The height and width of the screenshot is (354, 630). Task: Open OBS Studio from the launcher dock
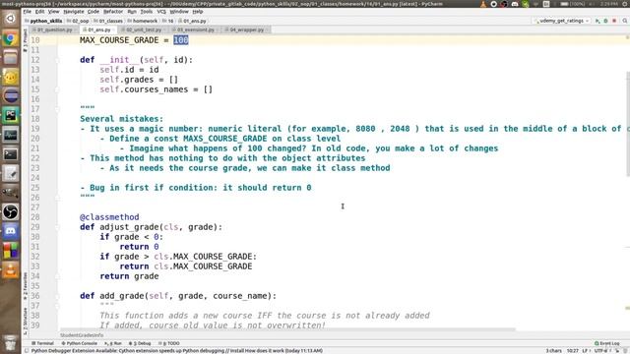pos(11,212)
